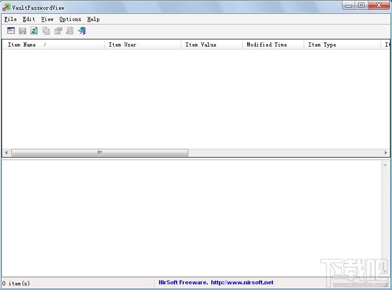Expand the View menu
This screenshot has height=290, width=392.
(x=47, y=19)
